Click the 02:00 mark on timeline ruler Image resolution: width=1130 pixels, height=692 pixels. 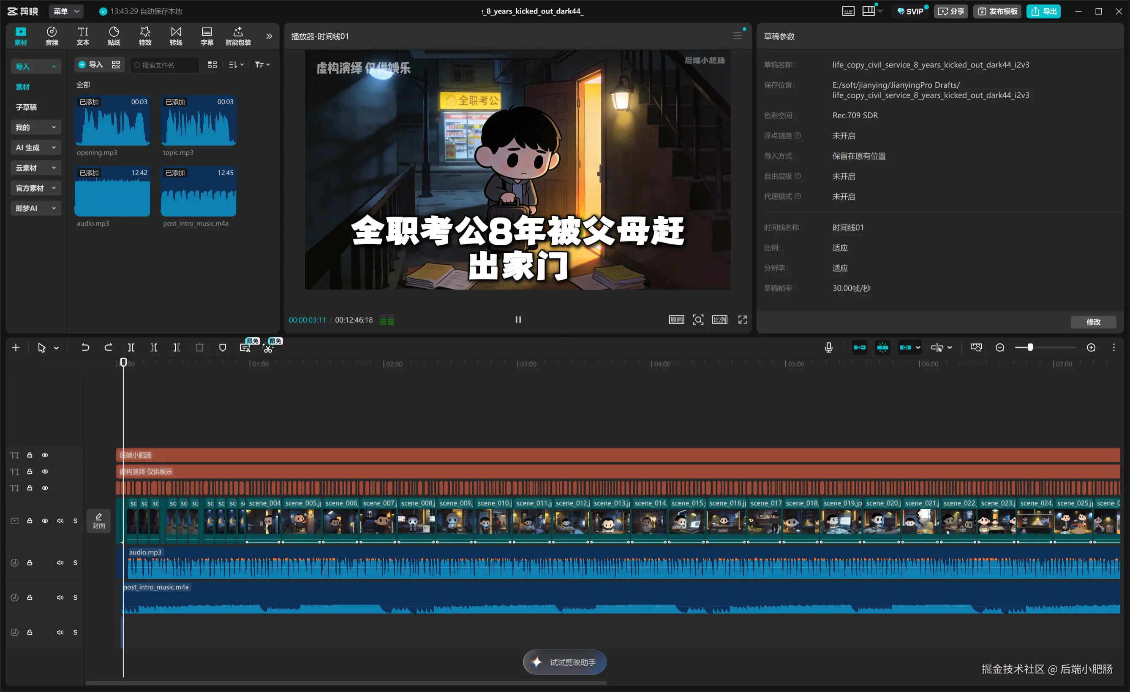pyautogui.click(x=393, y=364)
